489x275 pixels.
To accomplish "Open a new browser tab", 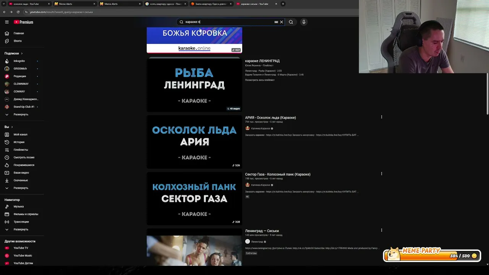I will click(283, 4).
